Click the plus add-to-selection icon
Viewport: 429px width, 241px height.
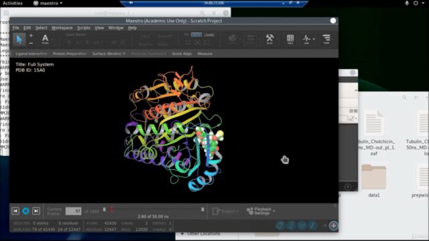click(31, 35)
